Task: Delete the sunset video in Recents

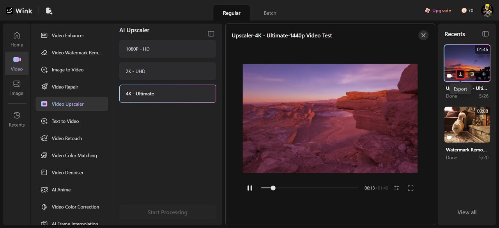Action: click(x=472, y=74)
